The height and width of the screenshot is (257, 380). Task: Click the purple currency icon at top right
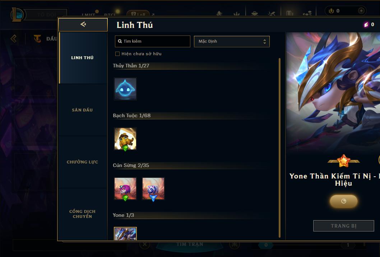pos(366,24)
